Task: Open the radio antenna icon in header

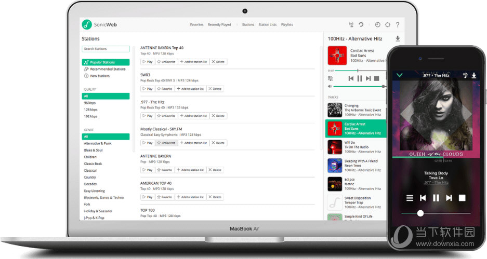Action: coord(351,24)
